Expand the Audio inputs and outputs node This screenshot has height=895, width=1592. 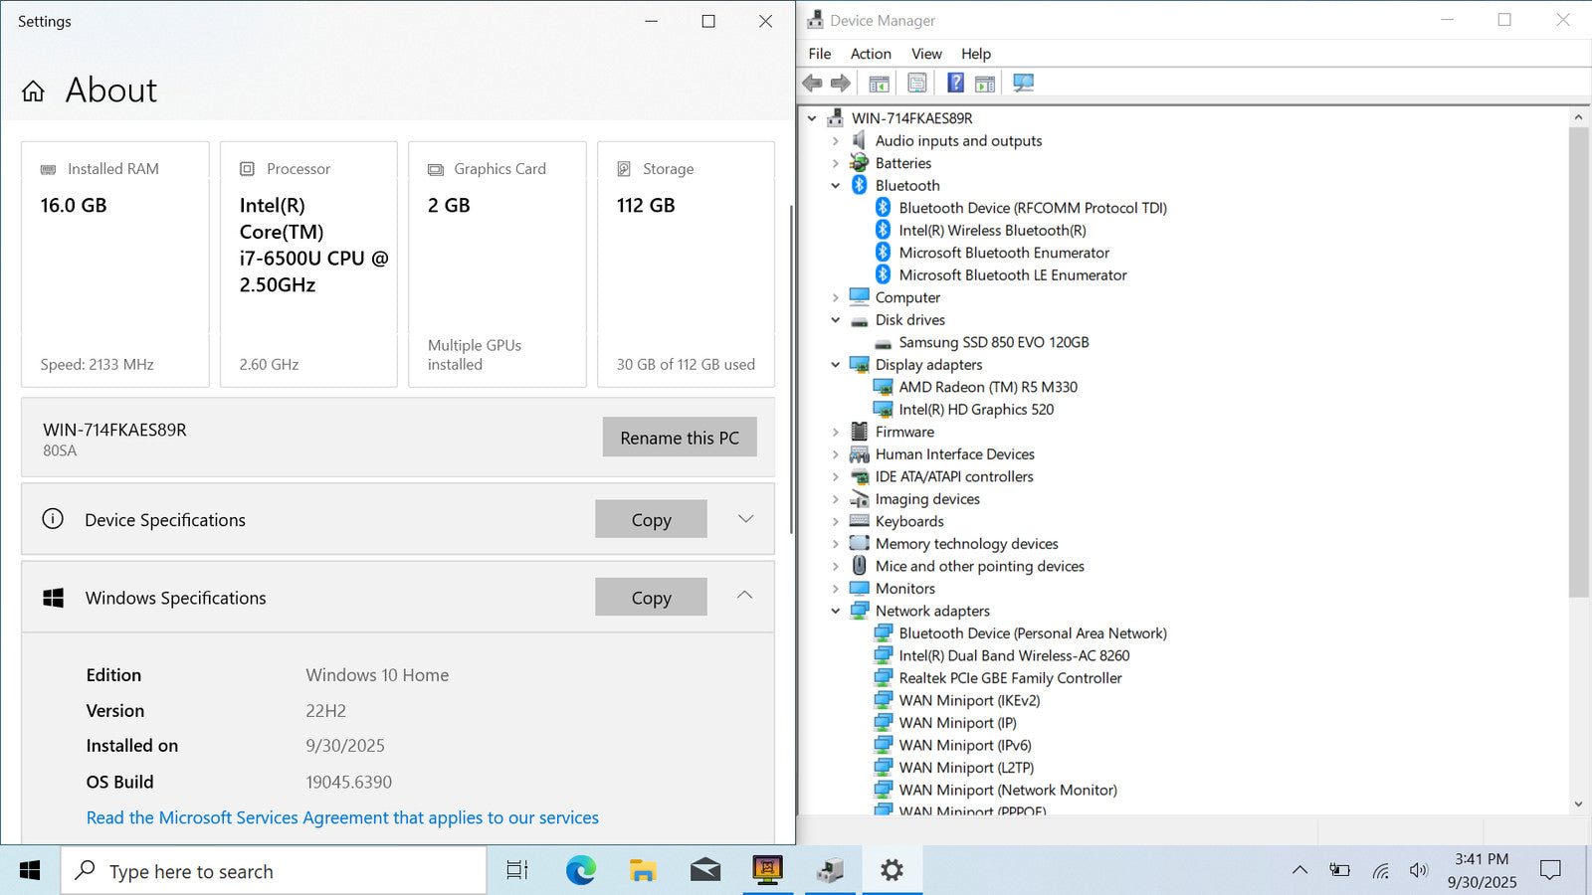click(836, 141)
